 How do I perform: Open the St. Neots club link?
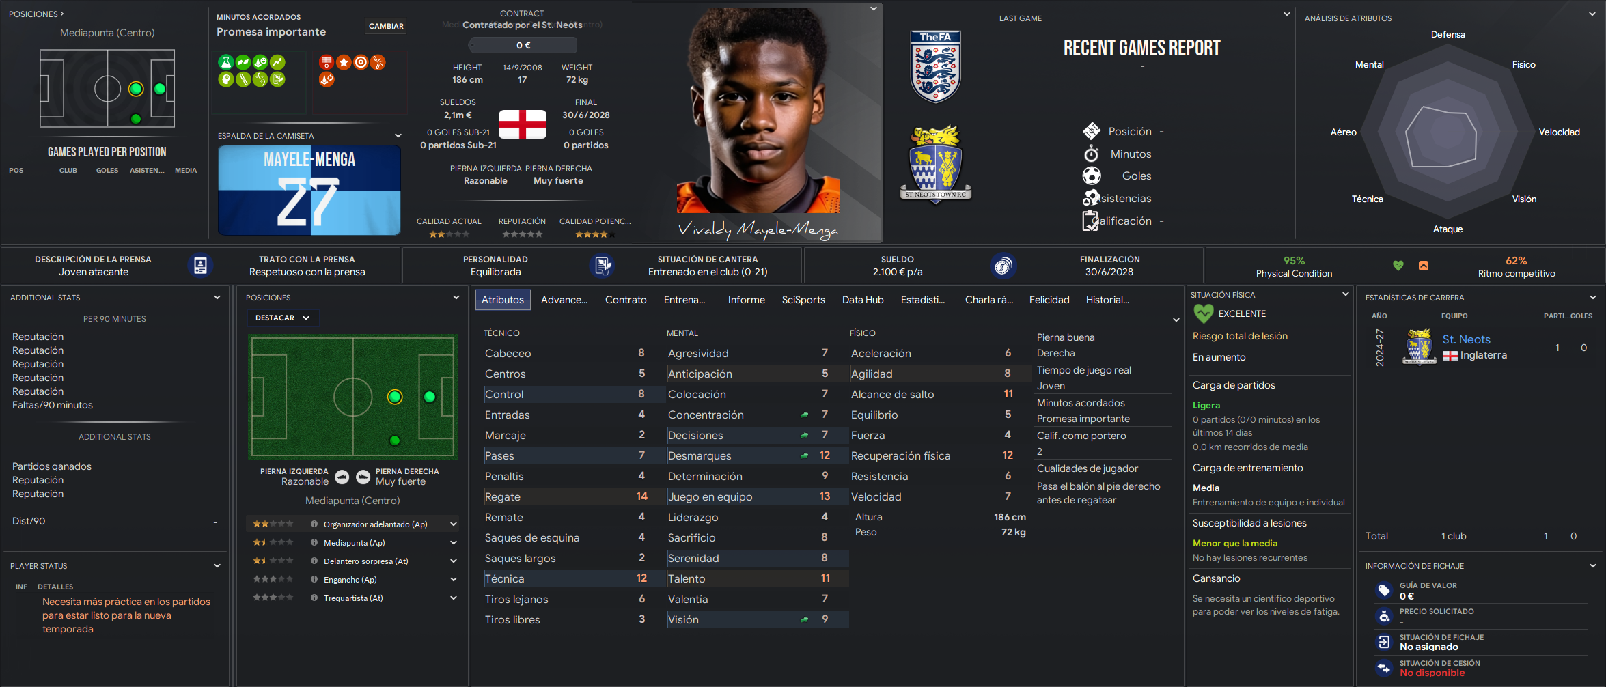tap(1466, 339)
